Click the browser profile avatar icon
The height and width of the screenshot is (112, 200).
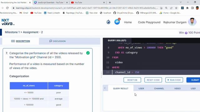tap(197, 8)
